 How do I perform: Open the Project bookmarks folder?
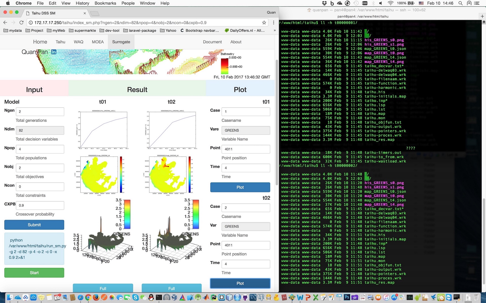[34, 30]
